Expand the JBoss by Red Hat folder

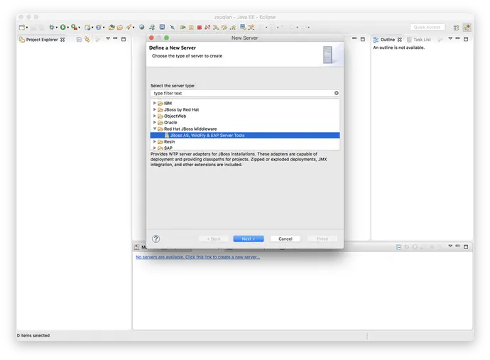(x=154, y=109)
